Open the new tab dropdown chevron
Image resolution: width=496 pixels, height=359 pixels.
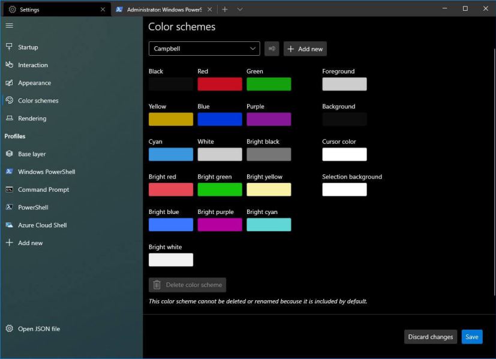click(x=240, y=10)
